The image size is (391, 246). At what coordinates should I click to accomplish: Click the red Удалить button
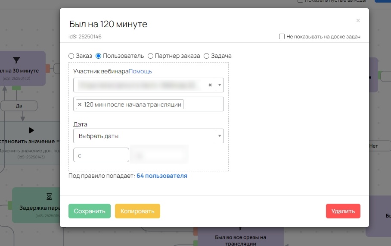[x=343, y=211]
